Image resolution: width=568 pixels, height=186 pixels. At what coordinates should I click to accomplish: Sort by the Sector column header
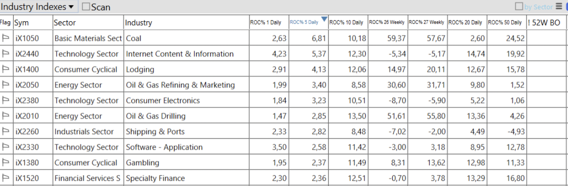pos(88,22)
